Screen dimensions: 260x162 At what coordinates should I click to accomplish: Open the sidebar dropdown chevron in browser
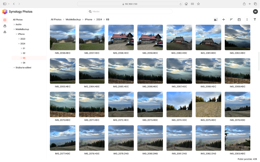(x=9, y=4)
